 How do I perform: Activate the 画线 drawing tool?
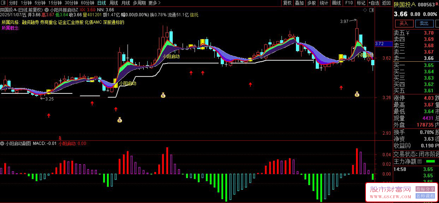pos(336,3)
